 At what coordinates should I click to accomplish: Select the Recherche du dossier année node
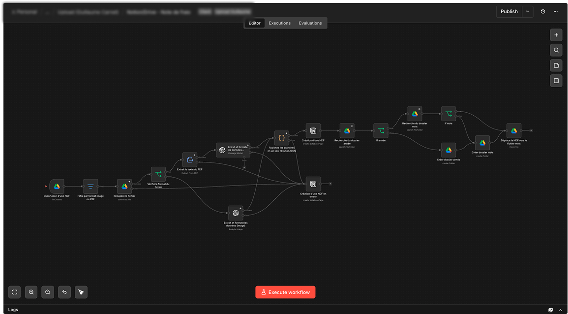coord(347,131)
